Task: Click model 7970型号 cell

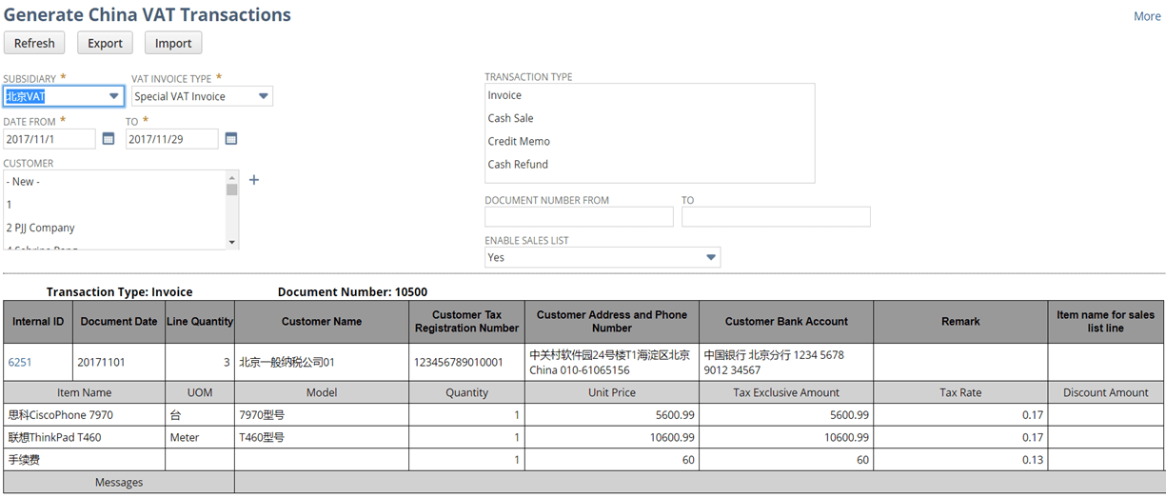Action: [x=322, y=415]
